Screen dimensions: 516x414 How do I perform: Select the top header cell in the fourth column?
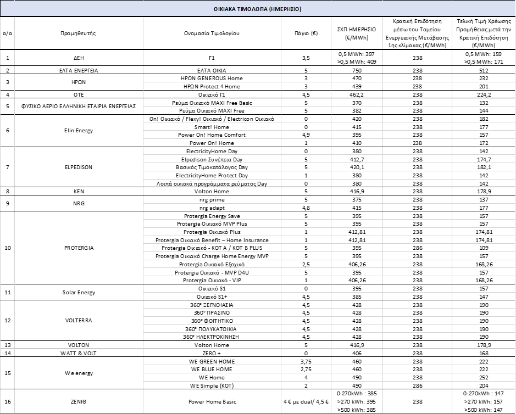[306, 33]
